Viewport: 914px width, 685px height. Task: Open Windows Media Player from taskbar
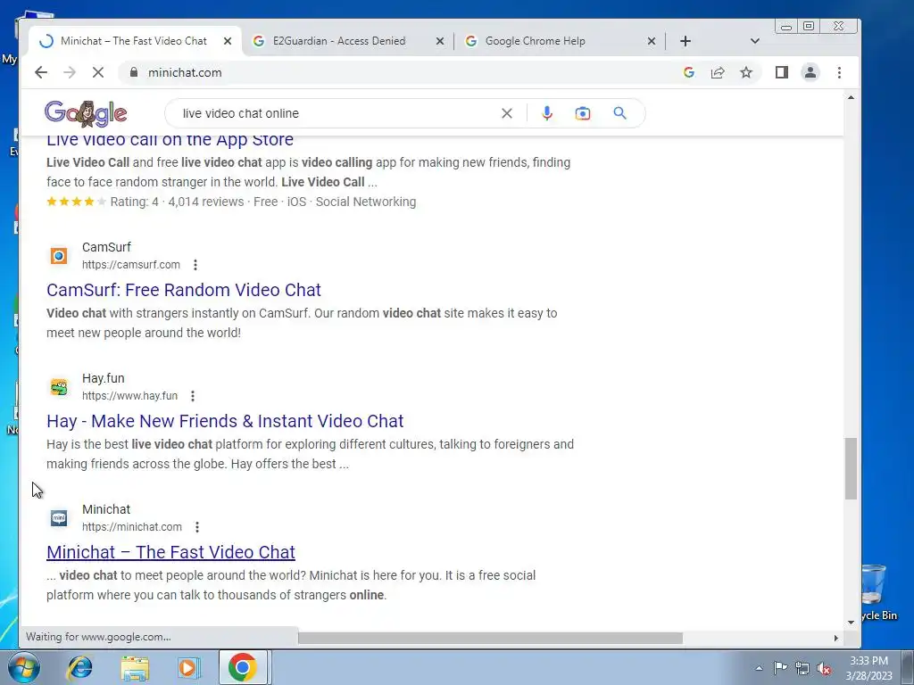click(x=187, y=667)
